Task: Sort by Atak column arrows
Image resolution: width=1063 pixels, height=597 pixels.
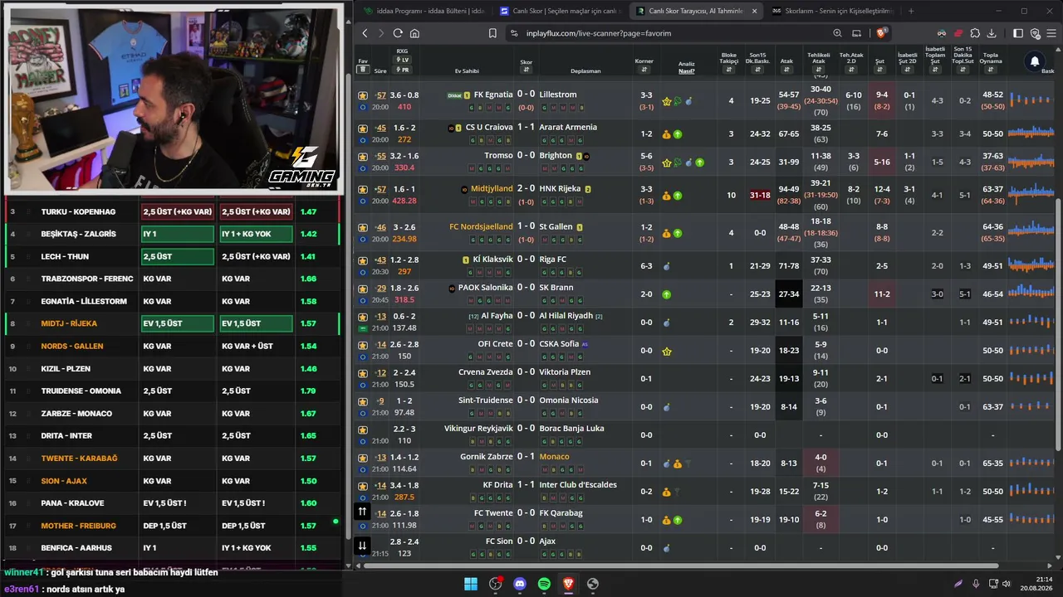Action: pyautogui.click(x=786, y=70)
